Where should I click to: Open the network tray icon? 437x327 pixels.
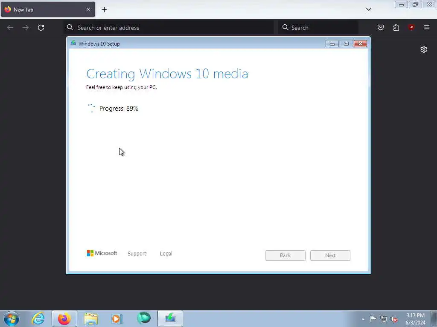click(384, 319)
